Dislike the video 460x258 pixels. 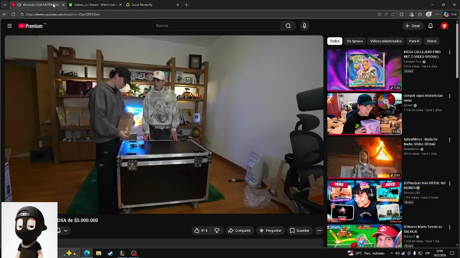pyautogui.click(x=217, y=231)
